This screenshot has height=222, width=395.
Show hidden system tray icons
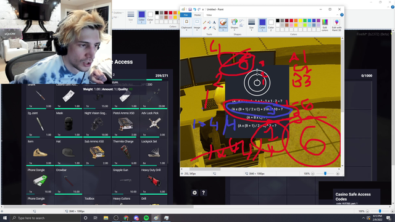click(364, 218)
